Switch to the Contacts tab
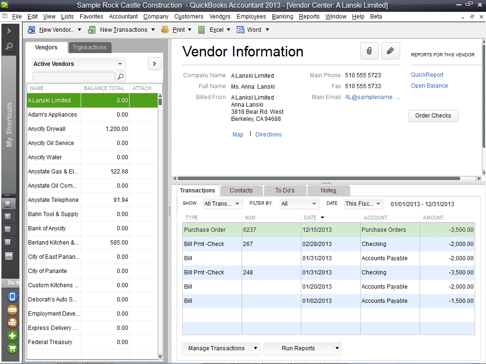The width and height of the screenshot is (486, 364). coord(241,191)
